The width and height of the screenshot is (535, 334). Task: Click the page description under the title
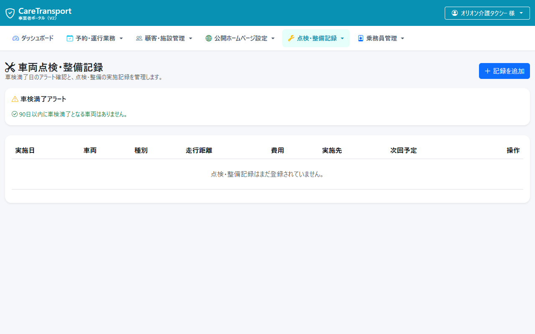(84, 77)
